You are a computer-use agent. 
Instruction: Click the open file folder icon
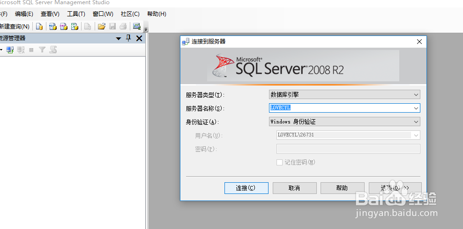(x=102, y=27)
